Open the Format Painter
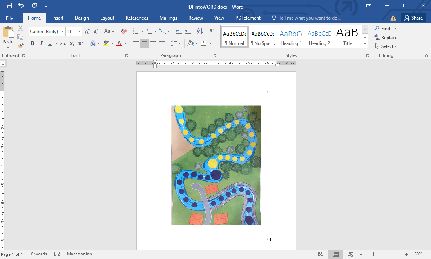The image size is (431, 259). point(20,46)
